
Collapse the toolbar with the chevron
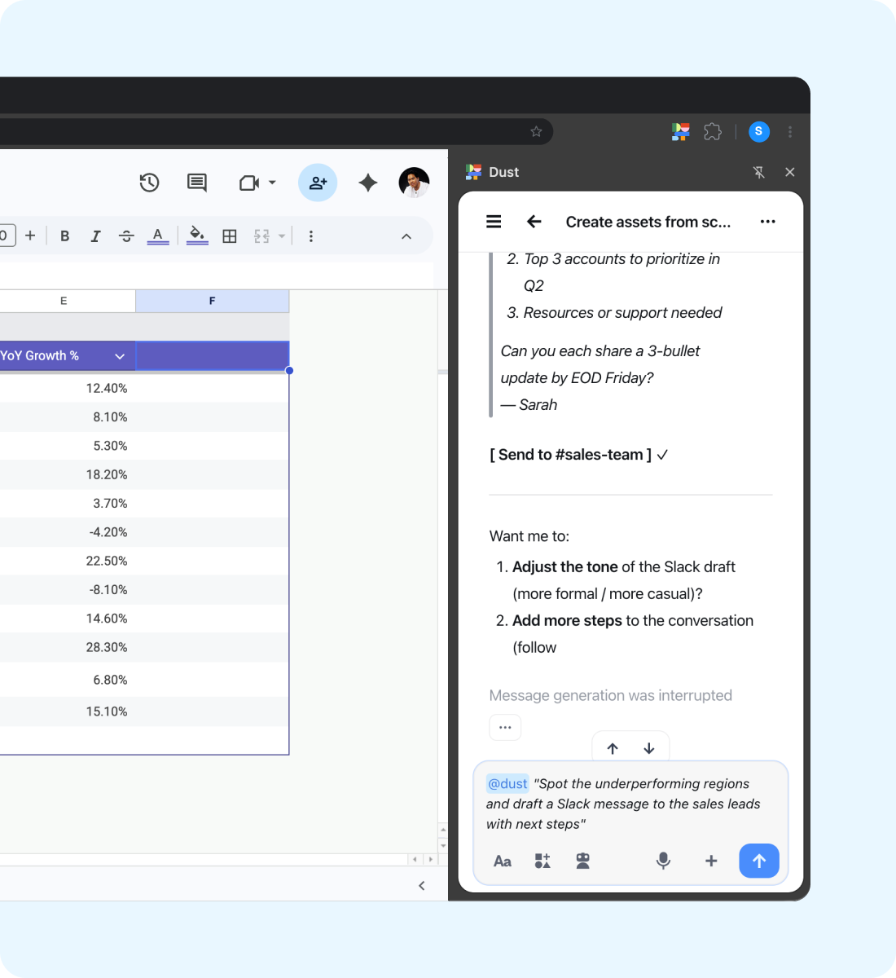[x=406, y=236]
